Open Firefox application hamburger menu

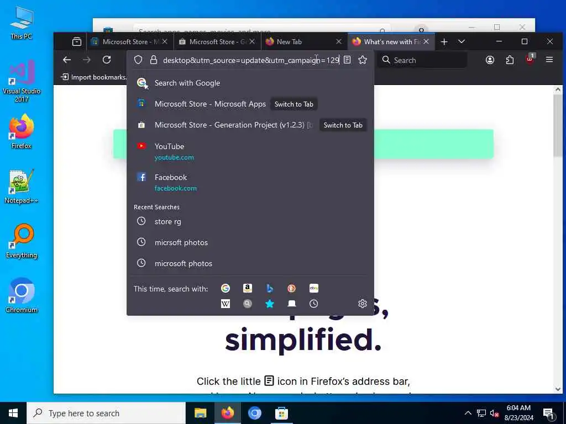[x=549, y=60]
